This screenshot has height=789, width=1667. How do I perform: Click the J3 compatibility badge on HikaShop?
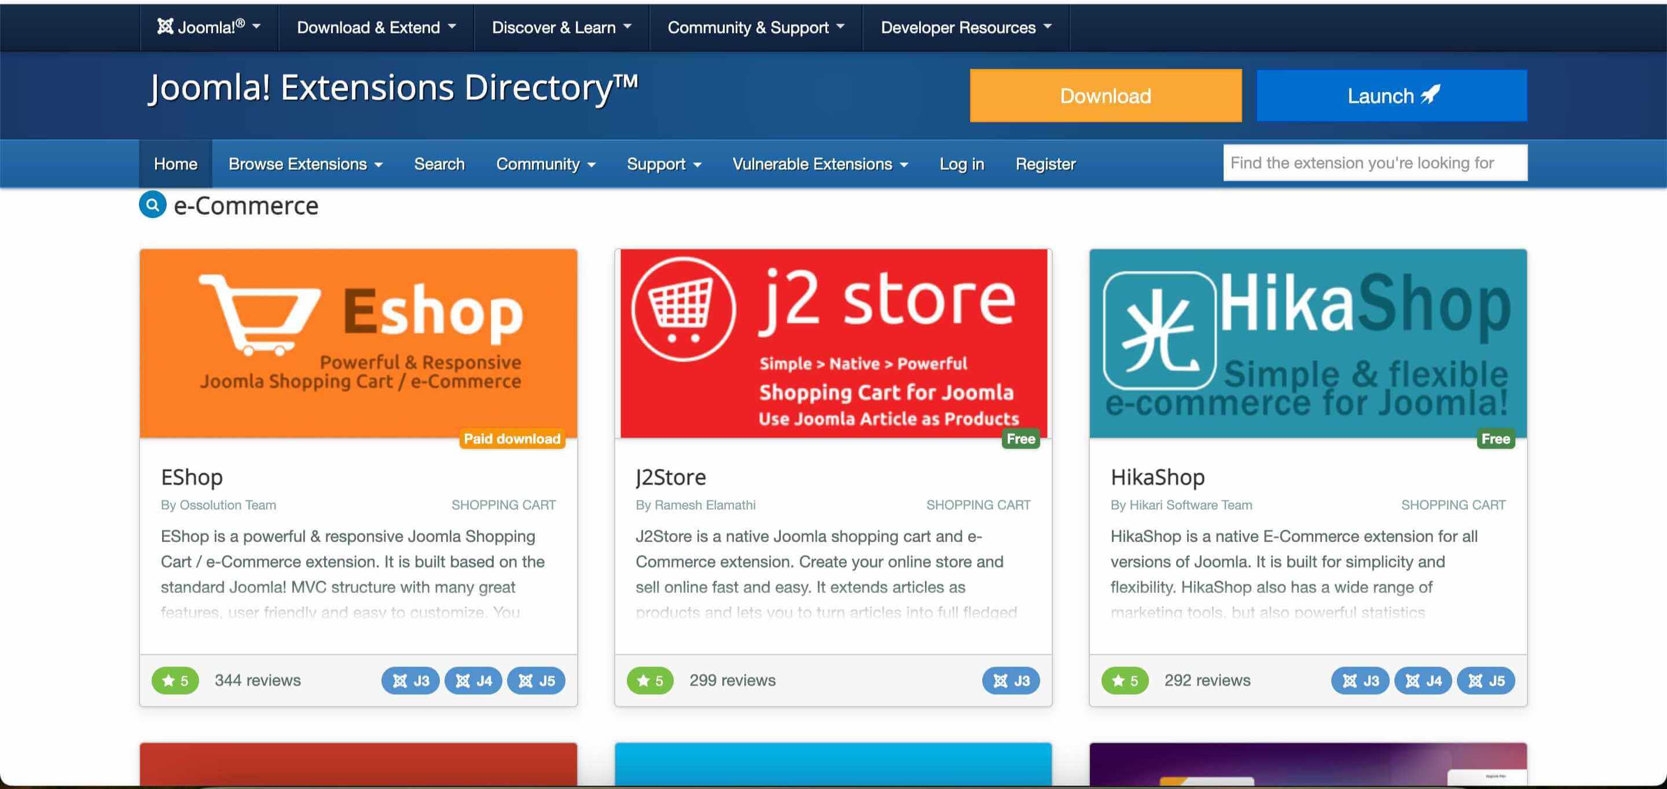(1360, 680)
